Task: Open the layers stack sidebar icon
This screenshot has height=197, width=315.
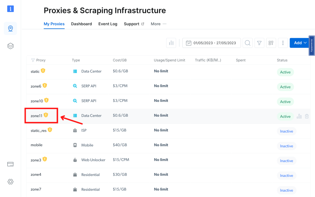Action: tap(10, 46)
